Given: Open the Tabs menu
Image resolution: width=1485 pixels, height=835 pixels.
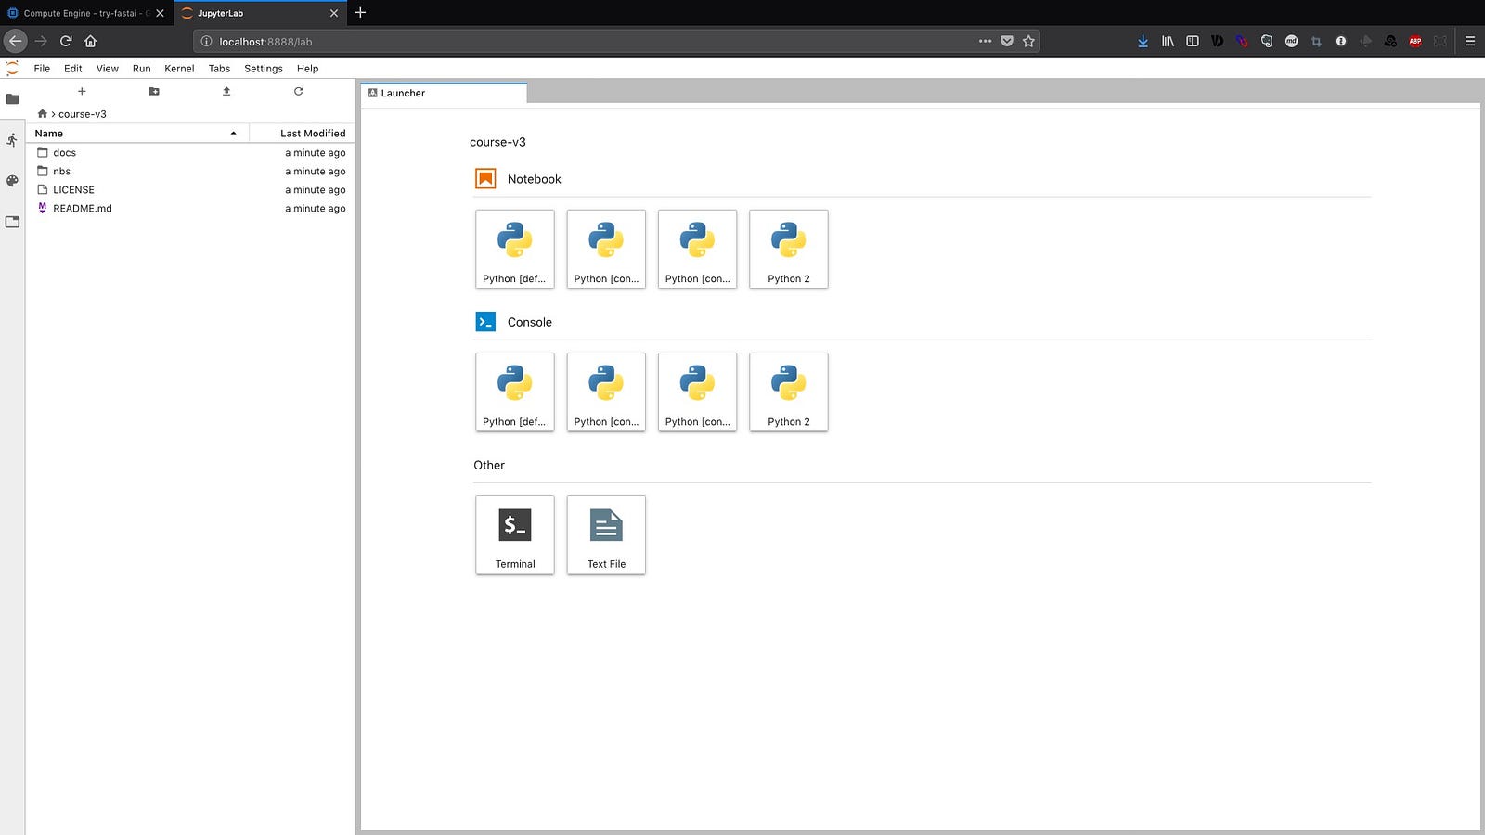Looking at the screenshot, I should point(219,69).
